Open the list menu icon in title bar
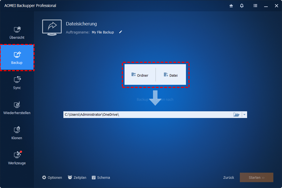 255,6
